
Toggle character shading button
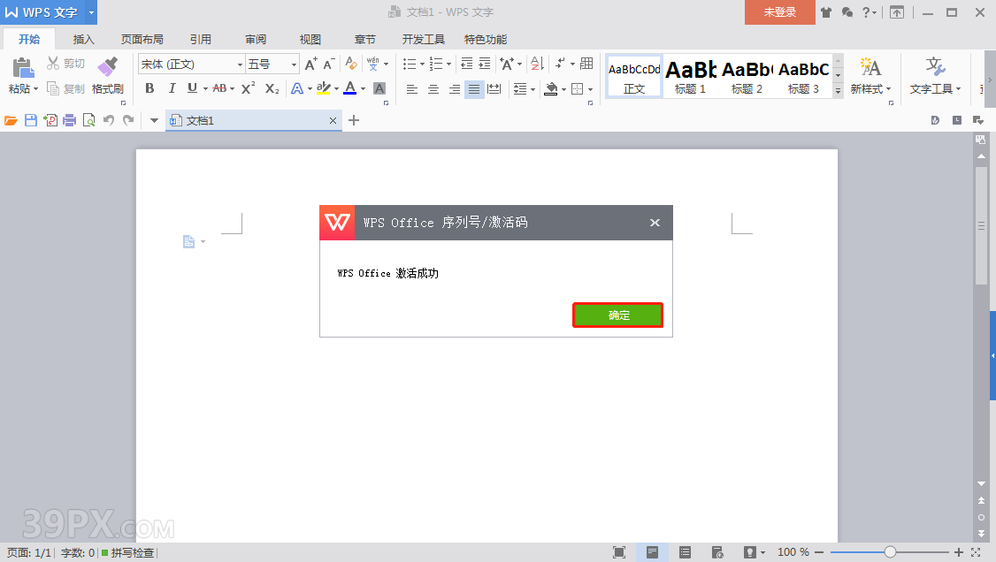[379, 88]
